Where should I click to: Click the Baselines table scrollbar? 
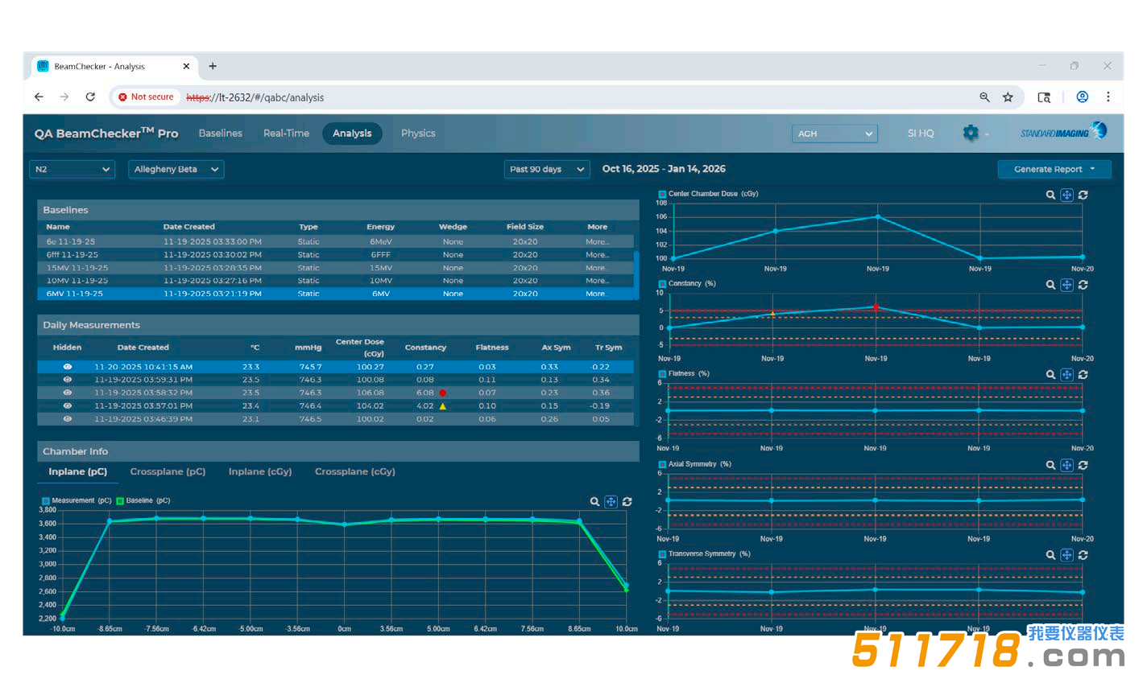coord(636,274)
